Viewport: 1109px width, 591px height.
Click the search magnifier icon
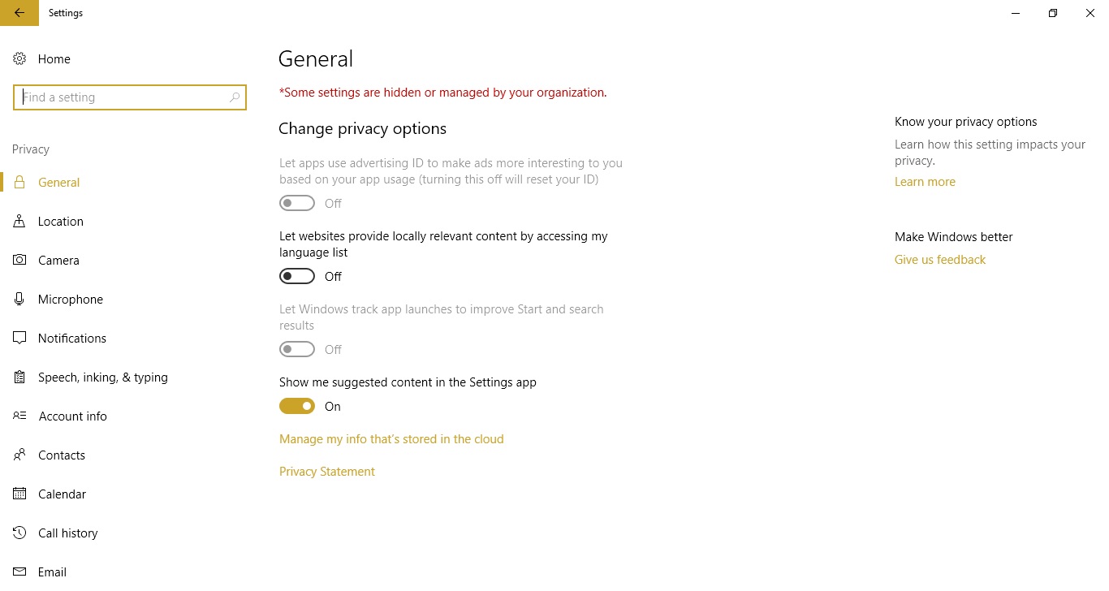235,97
